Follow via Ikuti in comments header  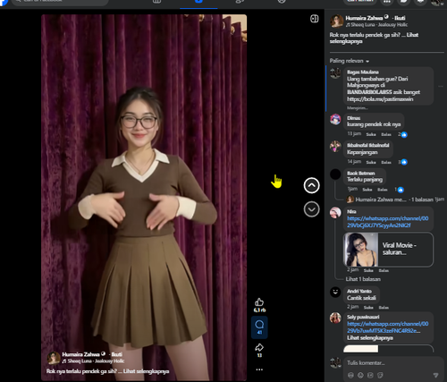coord(400,18)
